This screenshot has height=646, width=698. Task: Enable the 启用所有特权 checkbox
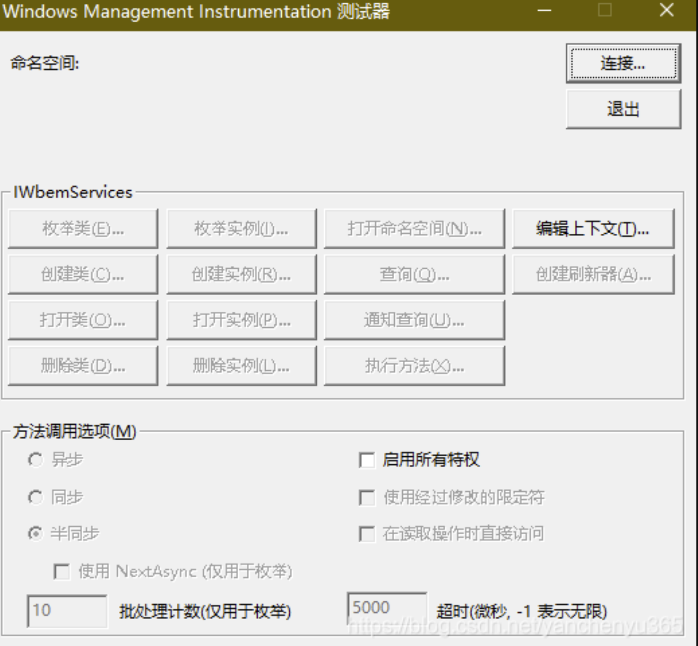[x=366, y=460]
